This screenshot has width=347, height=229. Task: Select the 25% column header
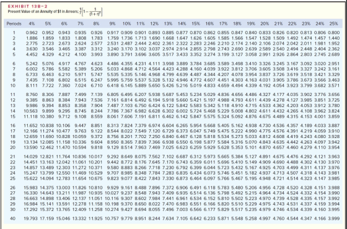334,24
